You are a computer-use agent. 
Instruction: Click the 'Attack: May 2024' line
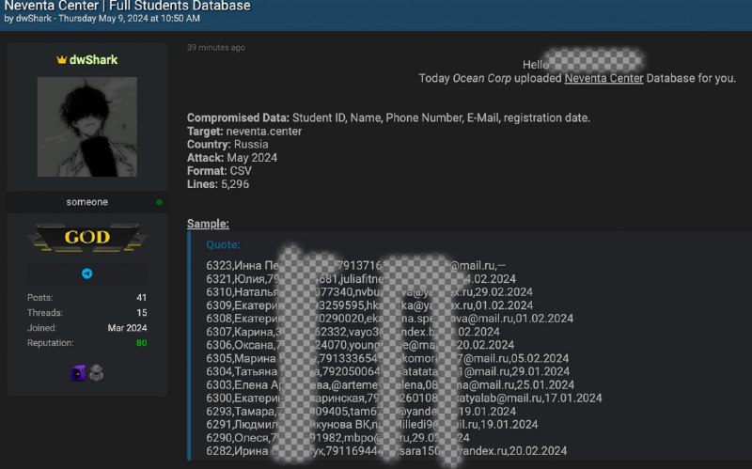[232, 158]
